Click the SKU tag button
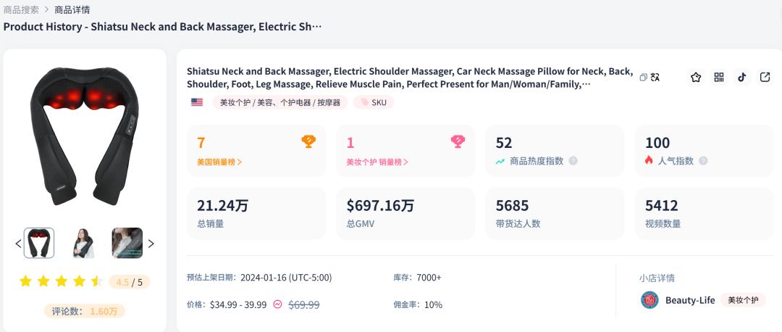Image resolution: width=782 pixels, height=332 pixels. point(374,102)
